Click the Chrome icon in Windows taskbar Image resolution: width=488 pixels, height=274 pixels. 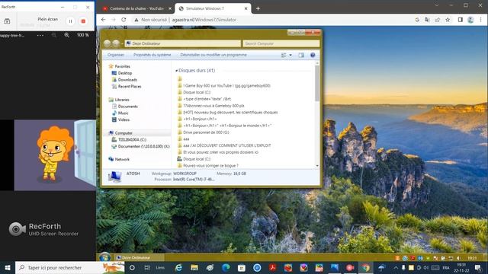click(366, 267)
